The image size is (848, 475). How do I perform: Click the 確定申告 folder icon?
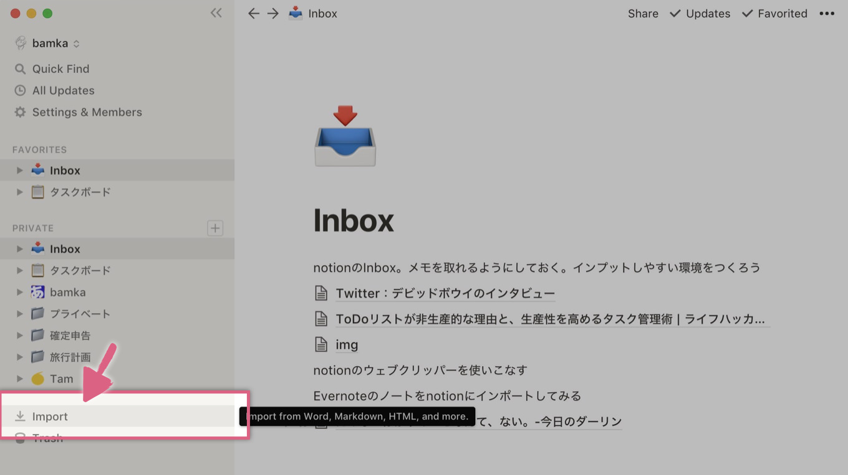pos(38,336)
